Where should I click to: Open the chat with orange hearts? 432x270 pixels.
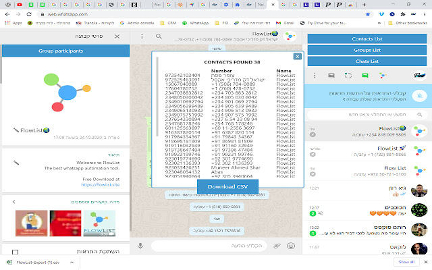pos(369,211)
